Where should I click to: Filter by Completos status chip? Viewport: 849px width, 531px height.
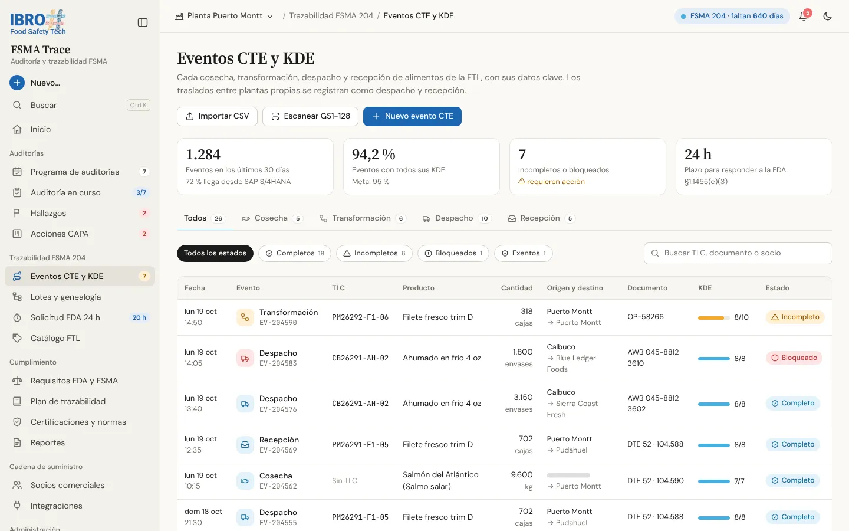(x=295, y=253)
